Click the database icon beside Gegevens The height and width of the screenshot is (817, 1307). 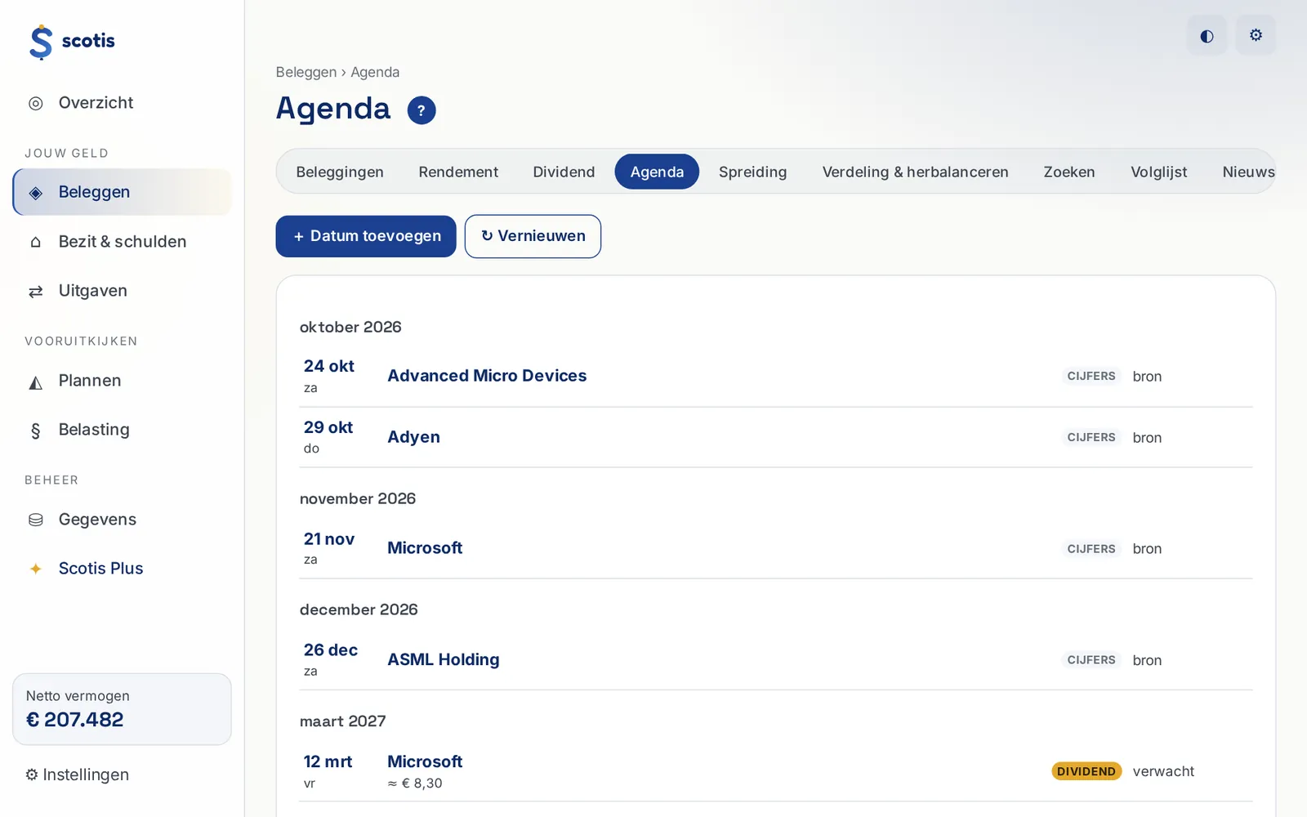click(36, 520)
